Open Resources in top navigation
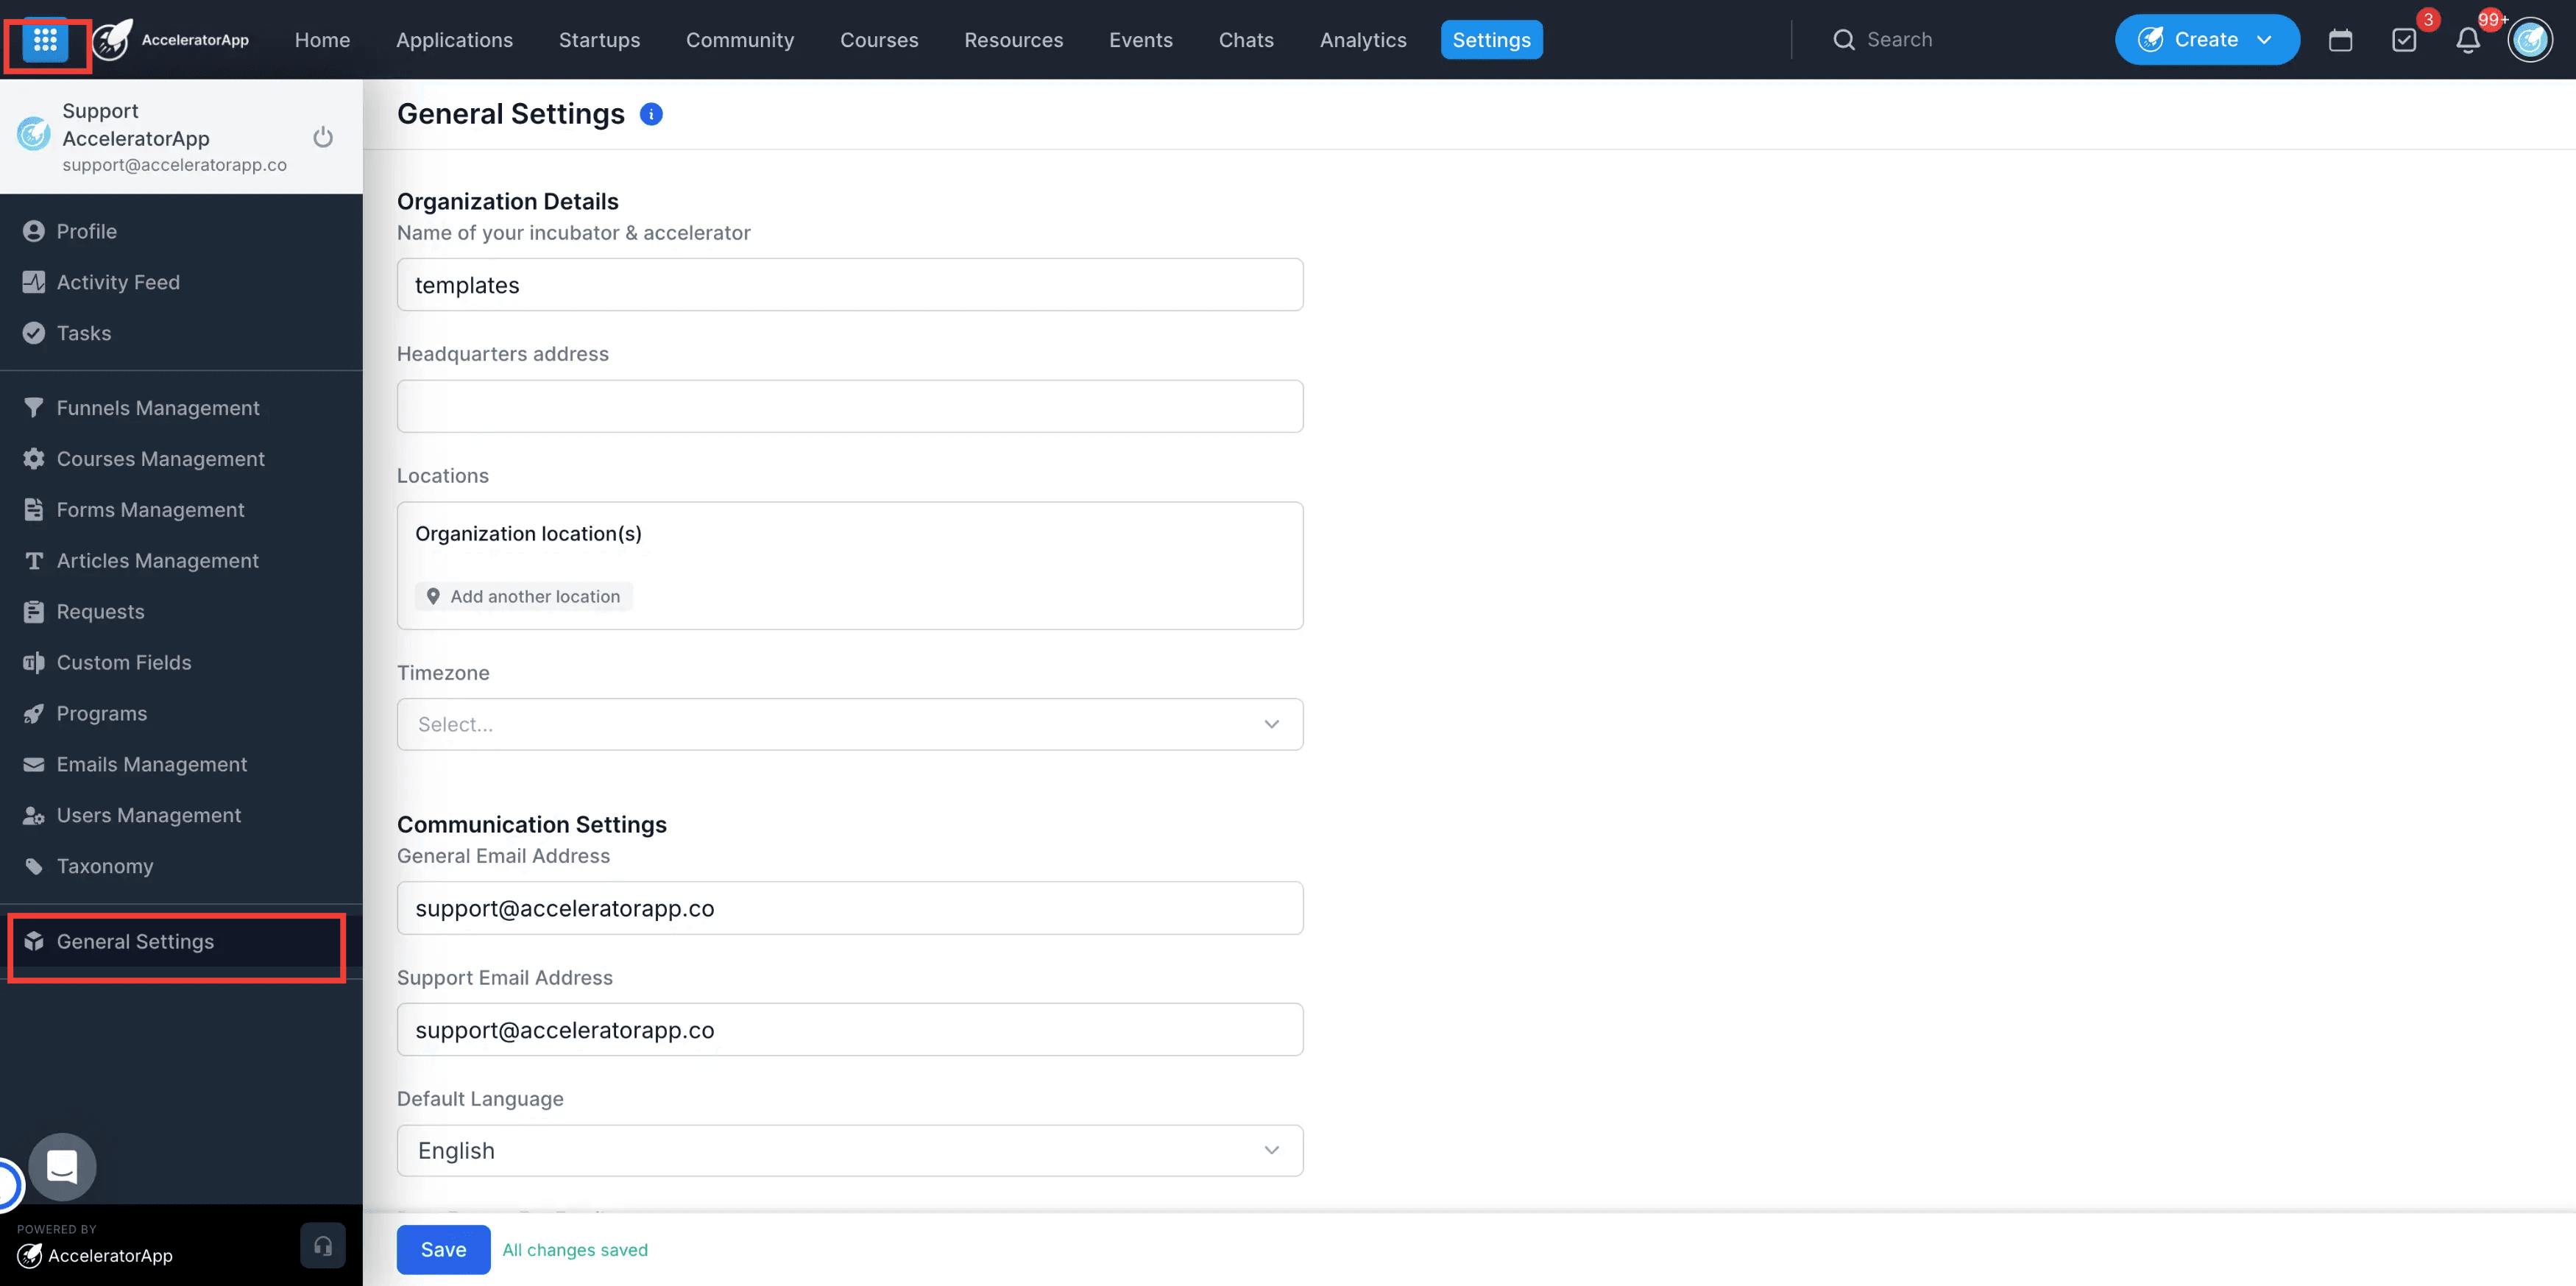Screen dimensions: 2576x1286 [x=1013, y=40]
